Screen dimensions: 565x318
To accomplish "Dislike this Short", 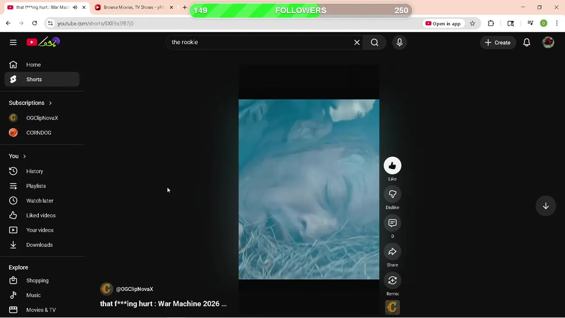I will click(392, 194).
